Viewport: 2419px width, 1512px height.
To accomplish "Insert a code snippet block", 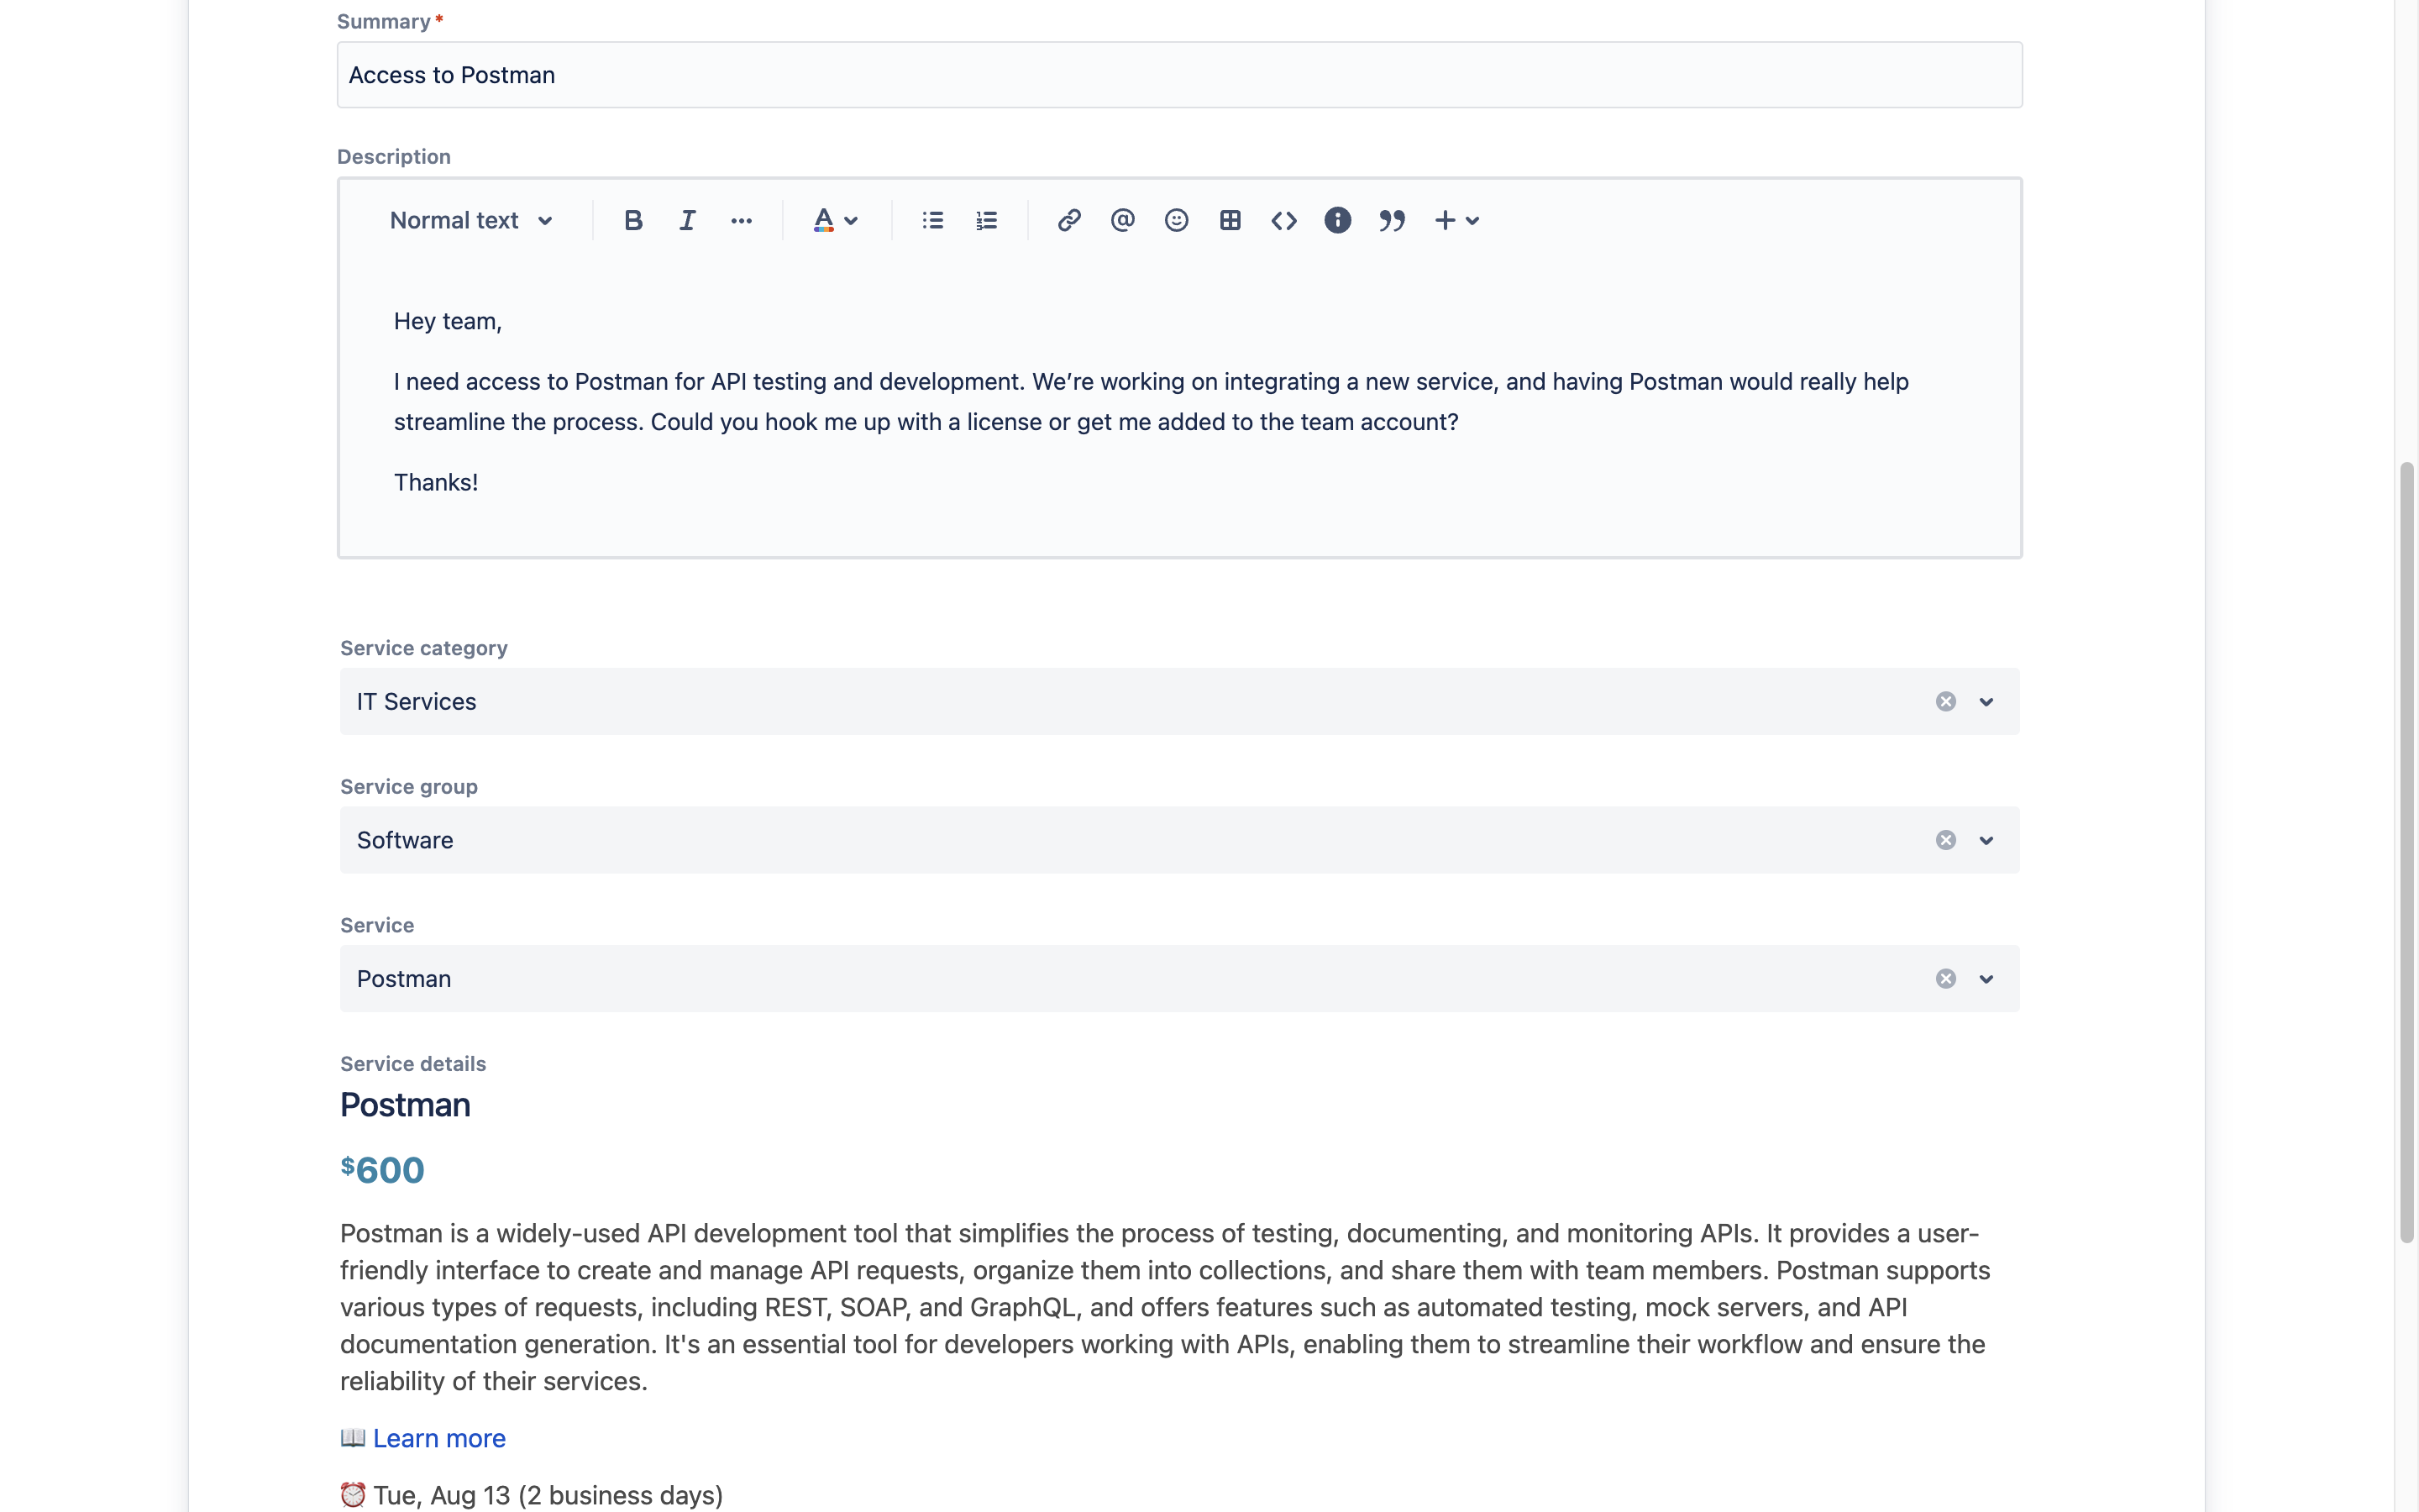I will tap(1283, 220).
